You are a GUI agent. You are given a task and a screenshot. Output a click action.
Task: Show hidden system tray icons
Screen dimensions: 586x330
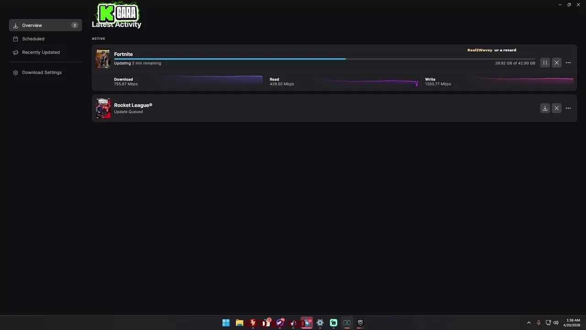pyautogui.click(x=529, y=323)
